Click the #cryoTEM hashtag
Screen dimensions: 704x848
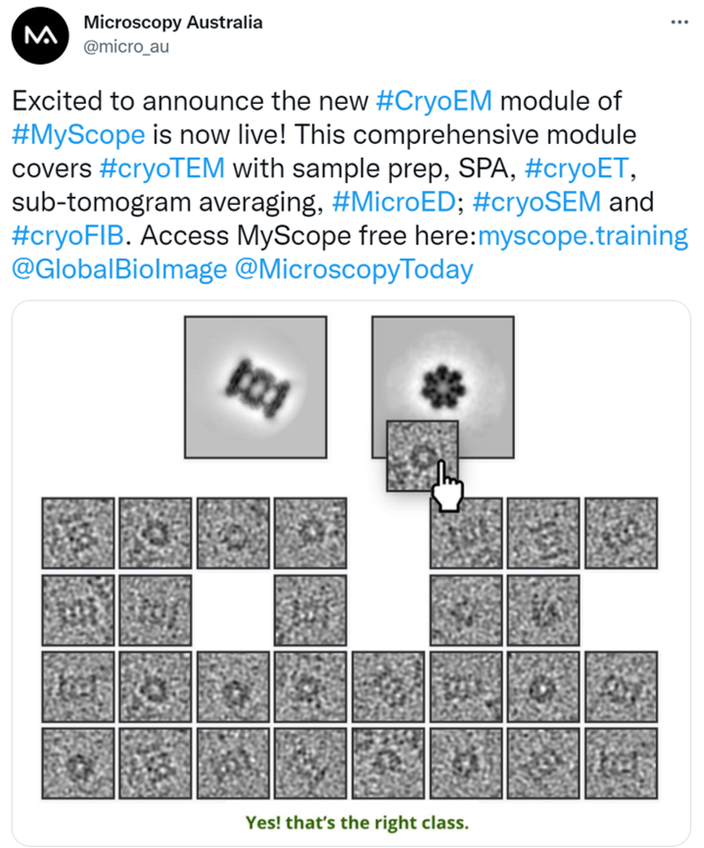(x=163, y=167)
